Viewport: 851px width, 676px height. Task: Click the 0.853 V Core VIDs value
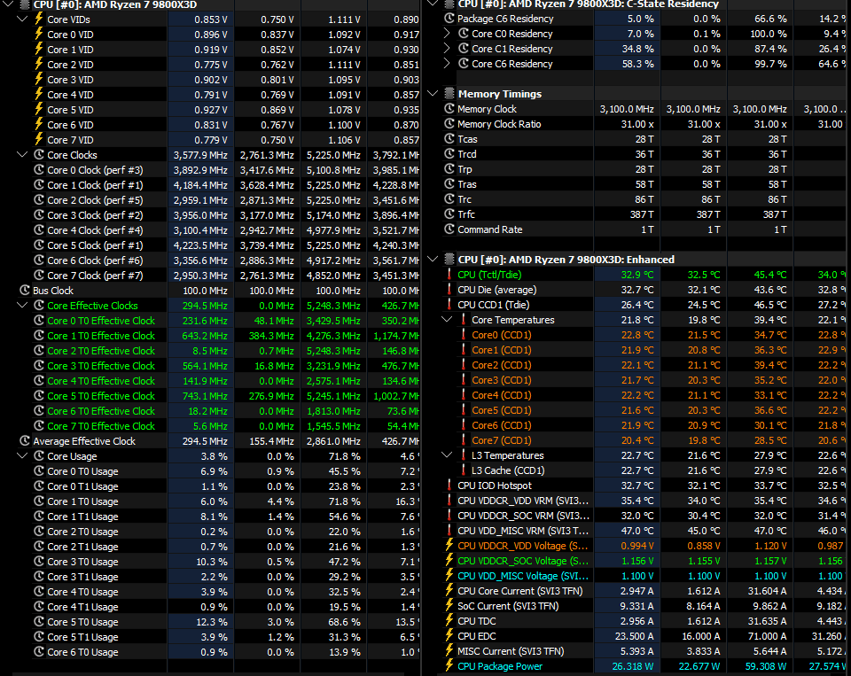point(211,19)
